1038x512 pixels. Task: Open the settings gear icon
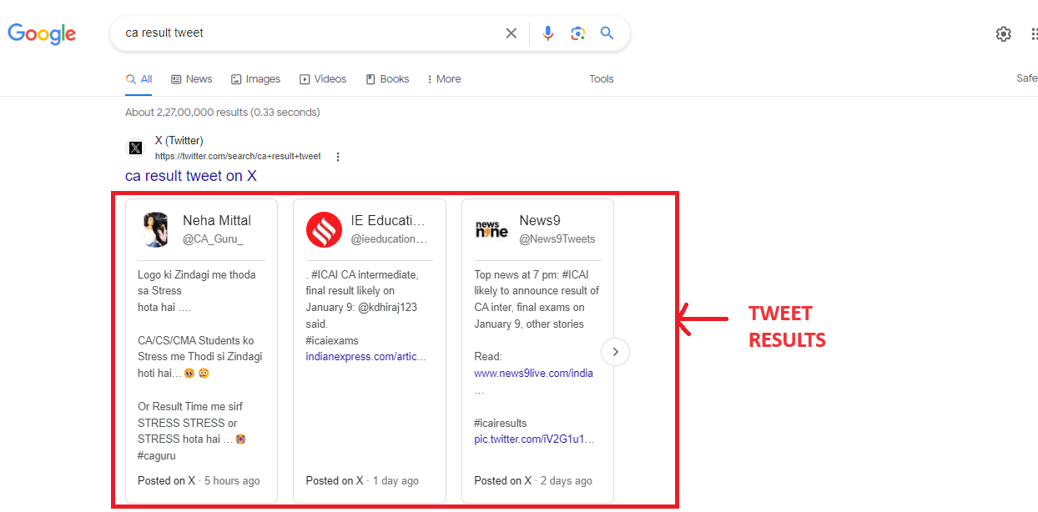point(1003,34)
